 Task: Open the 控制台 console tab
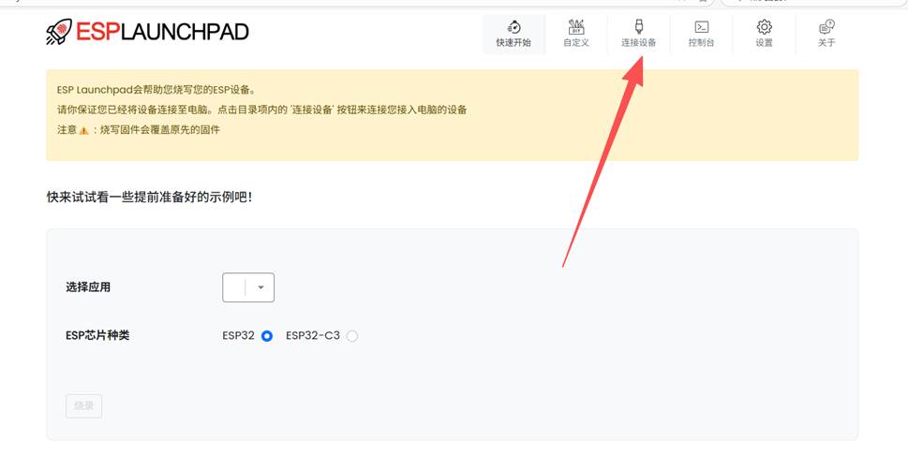pos(701,34)
